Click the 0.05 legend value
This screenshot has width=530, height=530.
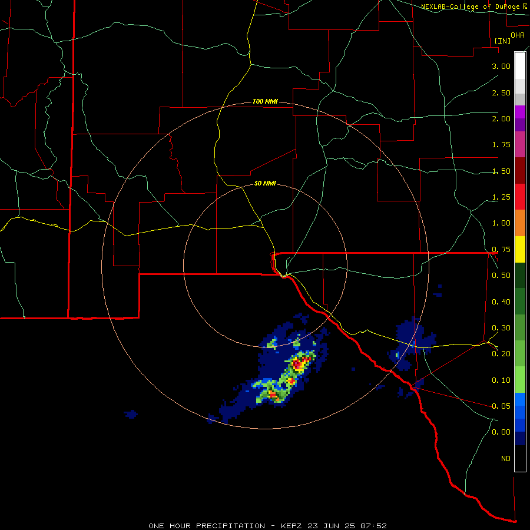501,406
